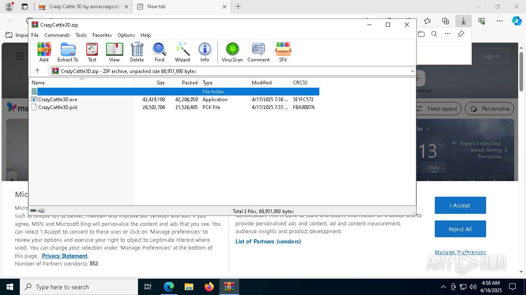This screenshot has height=295, width=526.
Task: Click the Add toolbar icon in WinRAR
Action: click(x=44, y=52)
